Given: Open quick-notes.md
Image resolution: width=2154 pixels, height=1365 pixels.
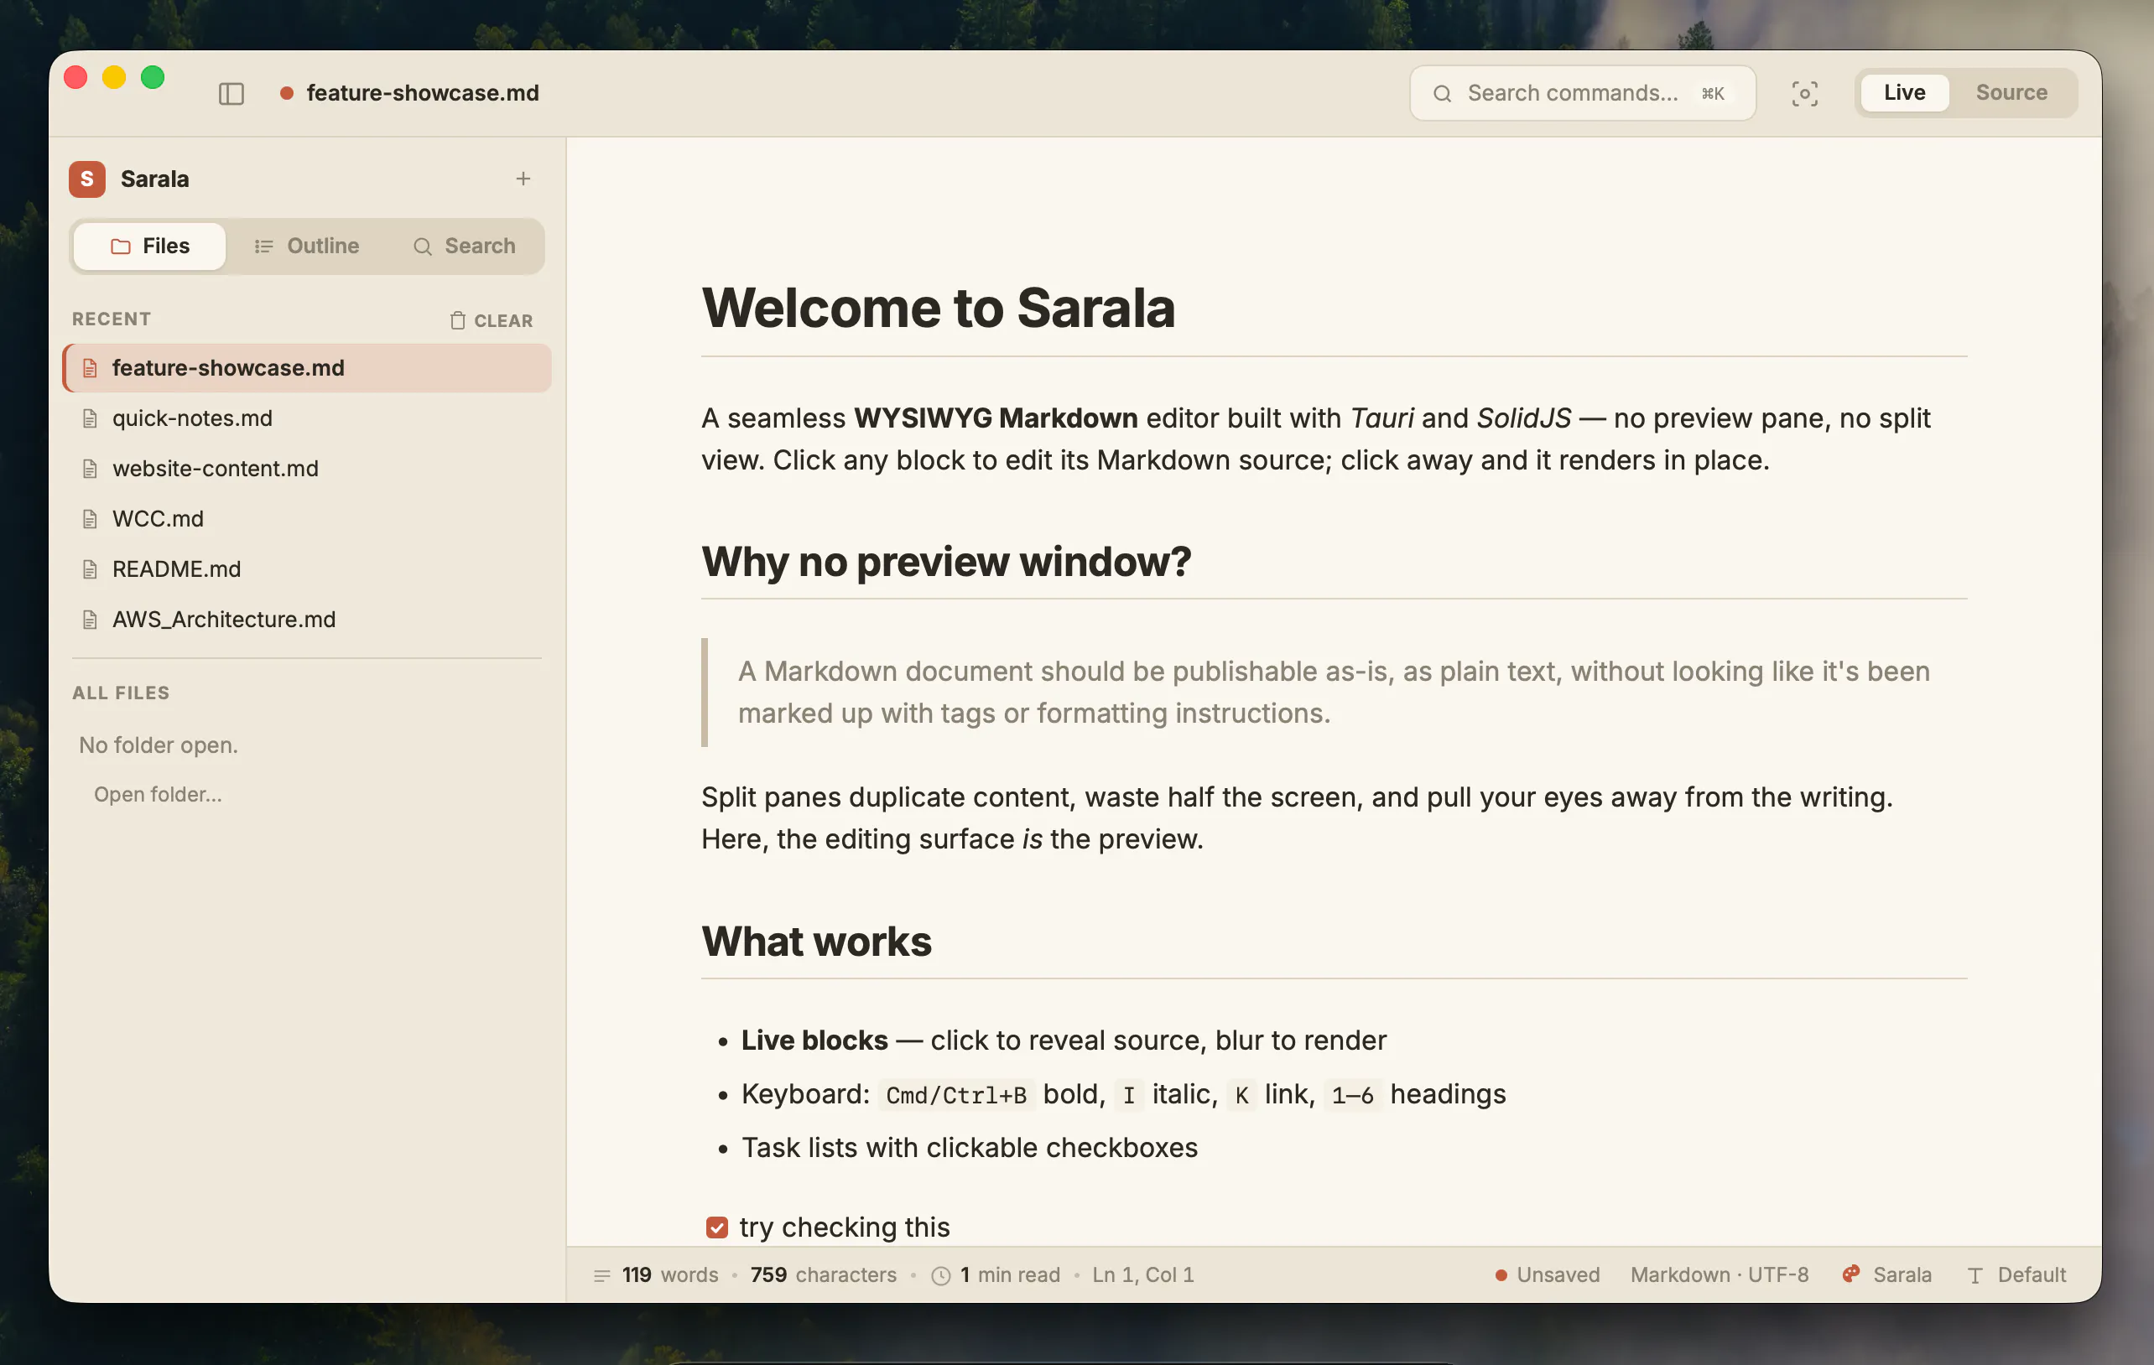Looking at the screenshot, I should [x=307, y=418].
